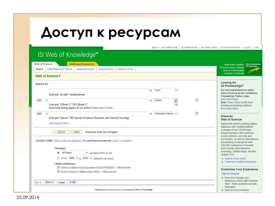Click the Clear button

coord(77,132)
